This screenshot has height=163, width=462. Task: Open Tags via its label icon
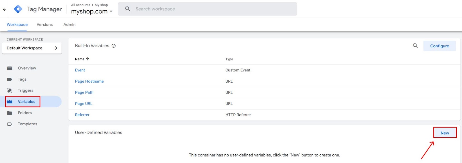click(x=10, y=79)
